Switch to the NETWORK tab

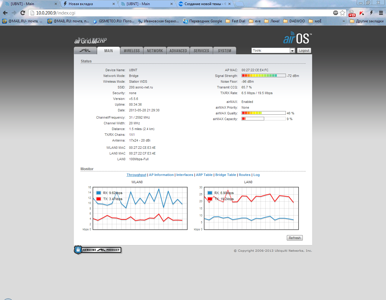click(x=155, y=51)
